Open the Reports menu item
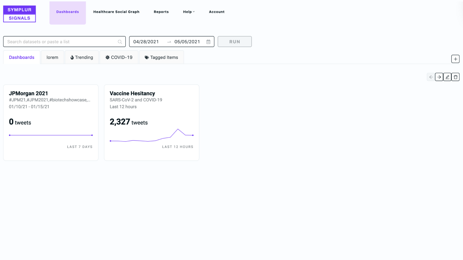The height and width of the screenshot is (260, 463). [x=161, y=12]
